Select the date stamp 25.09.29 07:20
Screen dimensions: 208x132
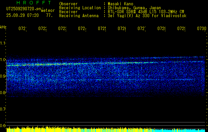click(x=22, y=16)
